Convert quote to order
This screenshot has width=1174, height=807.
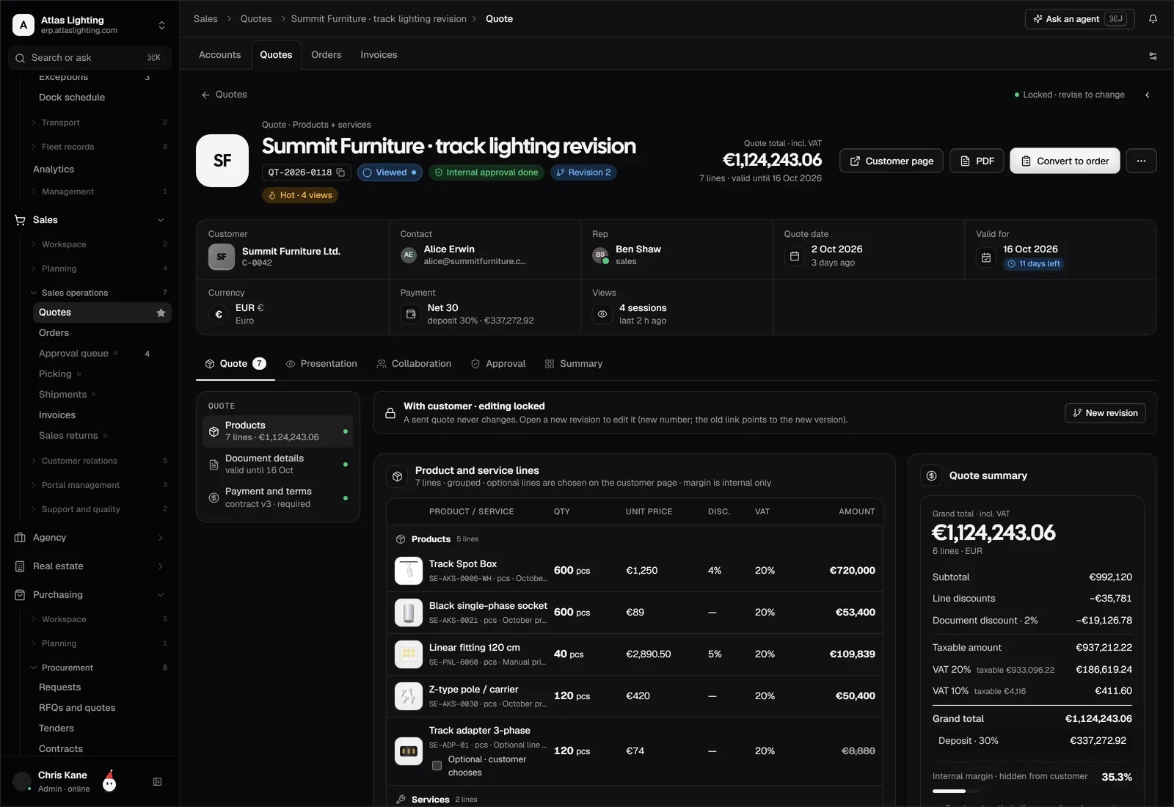coord(1065,161)
